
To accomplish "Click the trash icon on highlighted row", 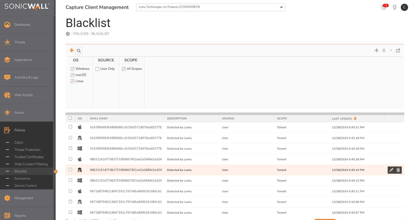I will (398, 170).
